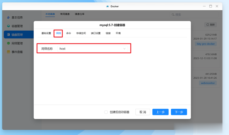Switch to the 存储空间 tab
The width and height of the screenshot is (229, 135).
tap(81, 33)
